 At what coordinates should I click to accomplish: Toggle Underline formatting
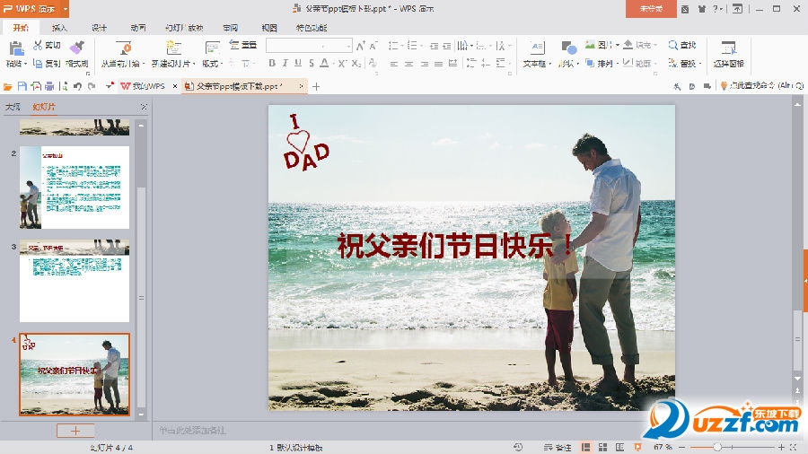[298, 64]
